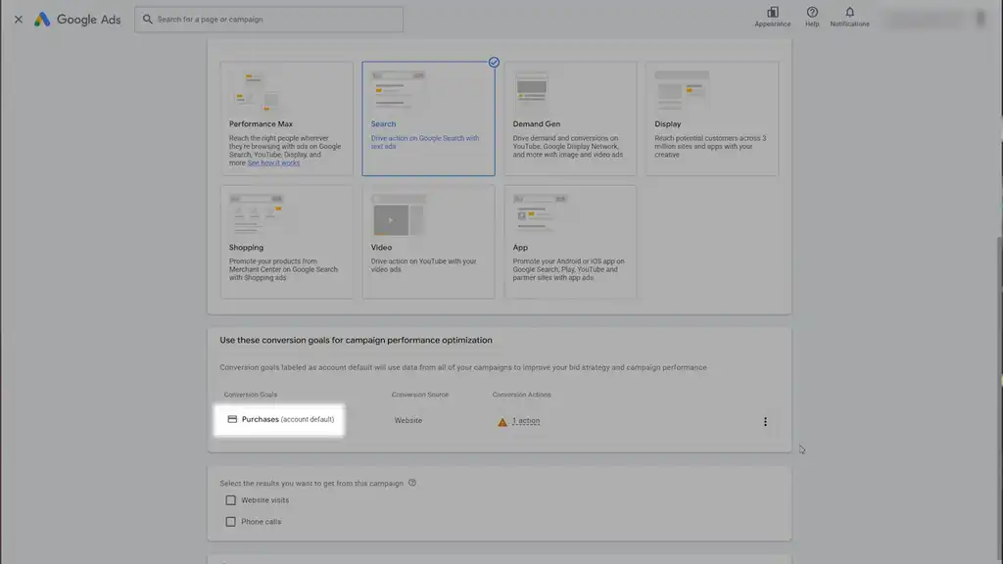1003x564 pixels.
Task: Click the Shopping illustration thumbnail
Action: point(257,214)
